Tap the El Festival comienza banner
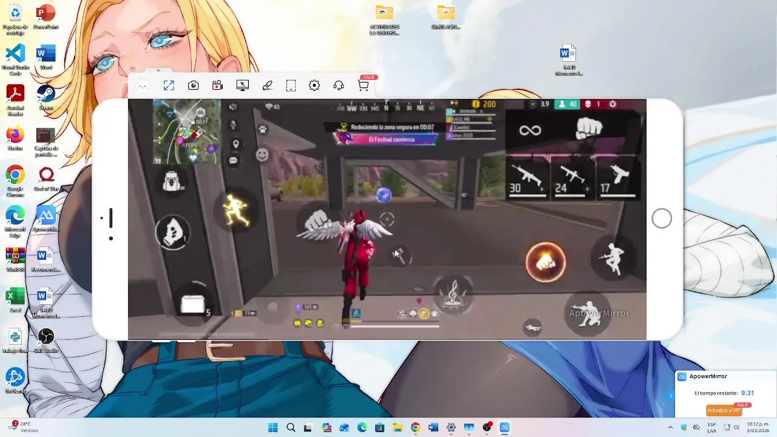The height and width of the screenshot is (437, 777). coord(392,139)
